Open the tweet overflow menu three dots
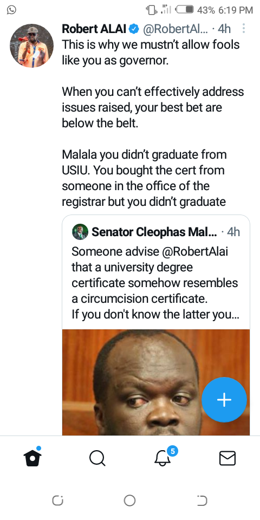The image size is (260, 520). point(244,29)
